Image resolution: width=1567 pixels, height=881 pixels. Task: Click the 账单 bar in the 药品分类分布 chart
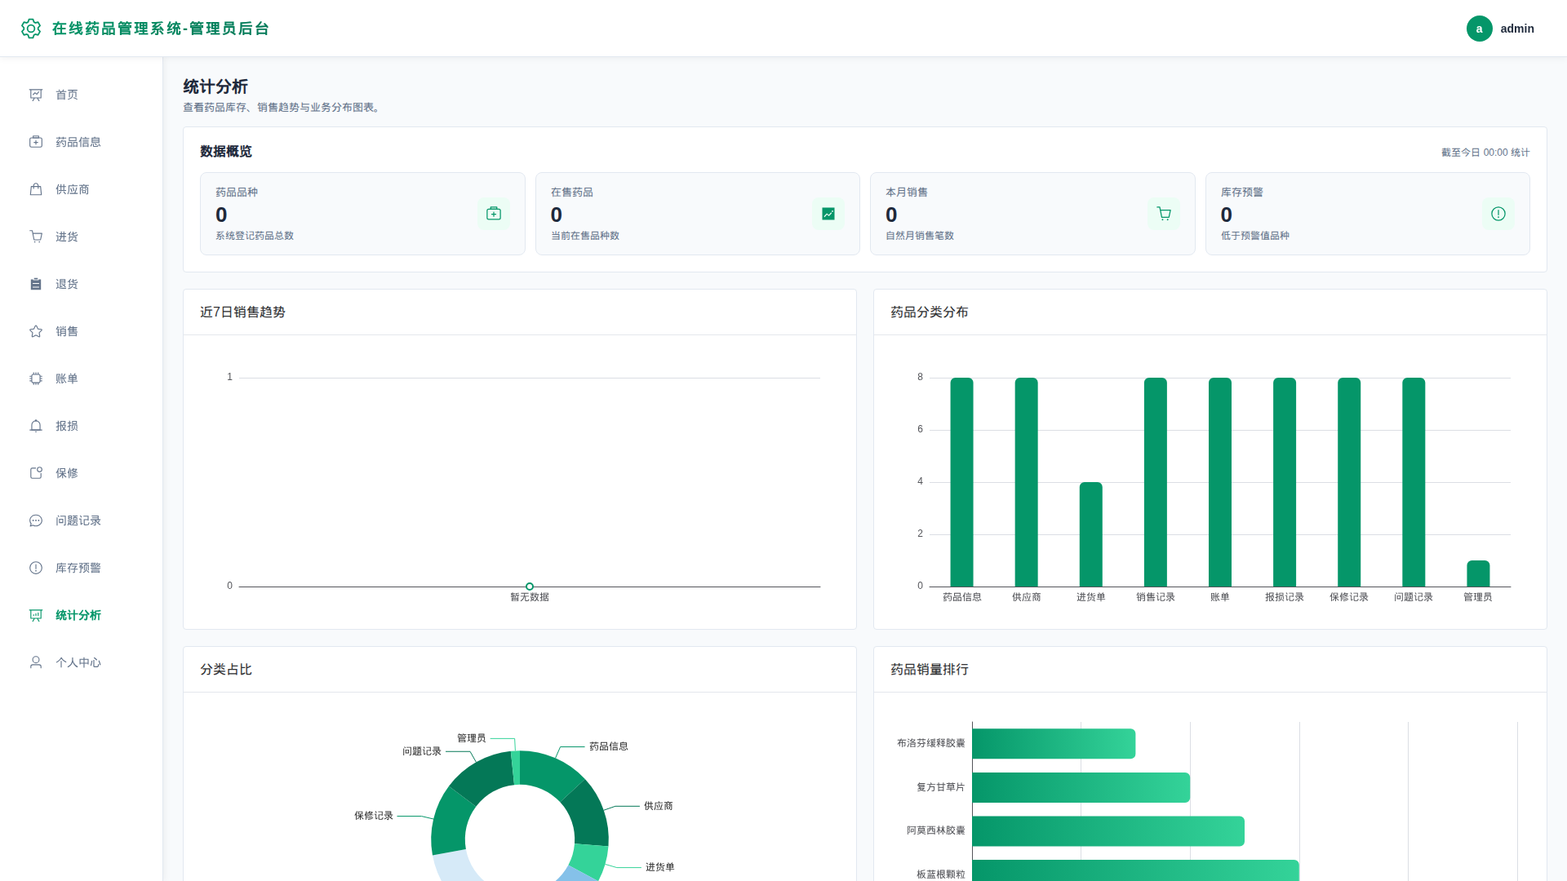pos(1219,482)
